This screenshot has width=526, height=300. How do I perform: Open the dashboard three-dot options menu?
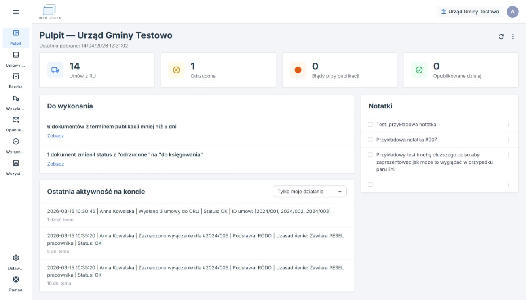tap(513, 37)
